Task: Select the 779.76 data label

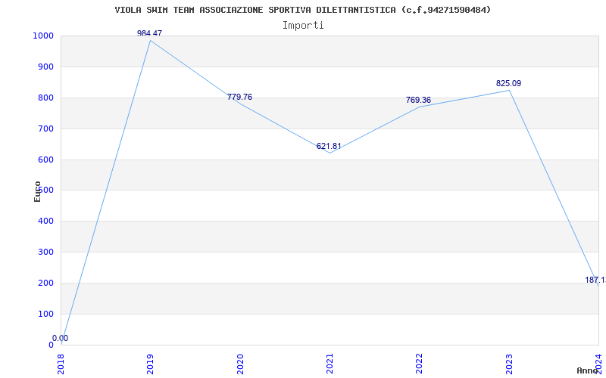Action: [x=239, y=97]
